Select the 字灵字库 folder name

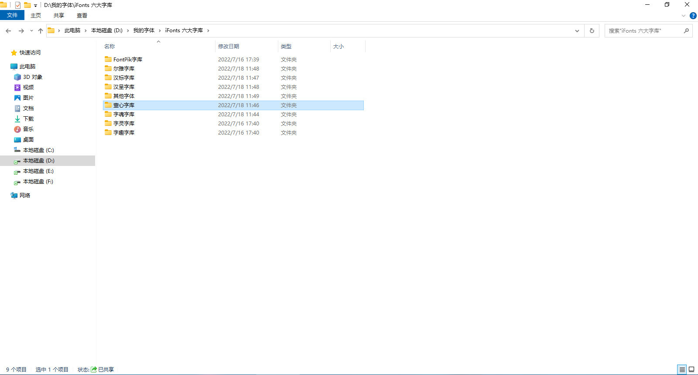(x=124, y=124)
